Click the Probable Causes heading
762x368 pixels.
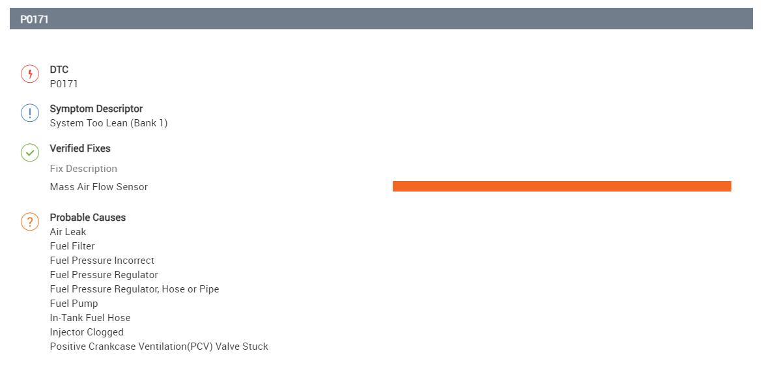88,218
